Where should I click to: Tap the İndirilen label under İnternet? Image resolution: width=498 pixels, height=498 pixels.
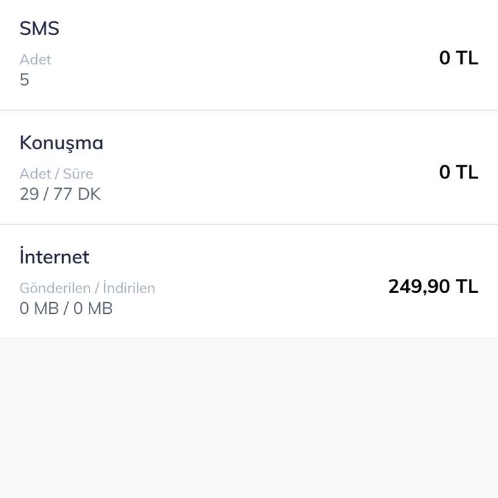(129, 288)
